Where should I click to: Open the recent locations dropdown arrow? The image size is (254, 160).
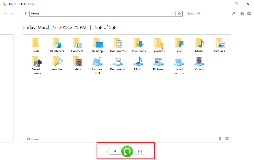coord(19,13)
